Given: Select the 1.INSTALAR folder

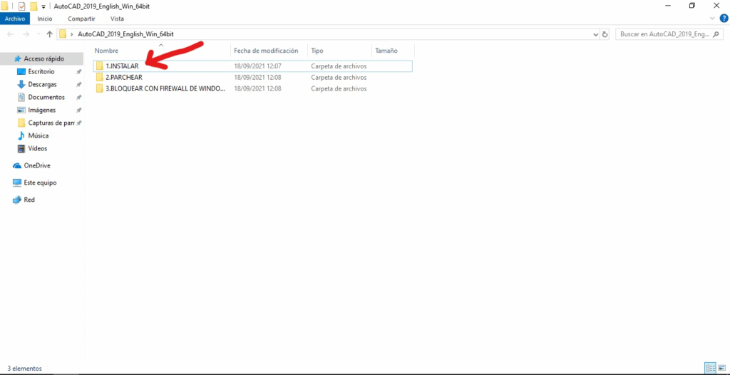Looking at the screenshot, I should (253, 66).
